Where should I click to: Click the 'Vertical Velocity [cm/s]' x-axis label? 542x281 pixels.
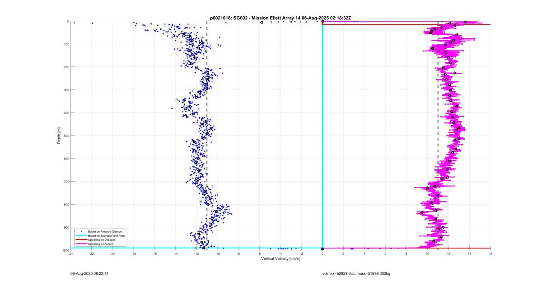(280, 258)
